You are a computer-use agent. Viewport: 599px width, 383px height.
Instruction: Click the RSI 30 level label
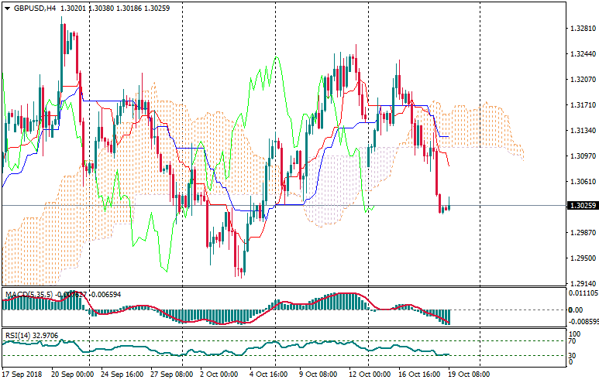tap(572, 355)
